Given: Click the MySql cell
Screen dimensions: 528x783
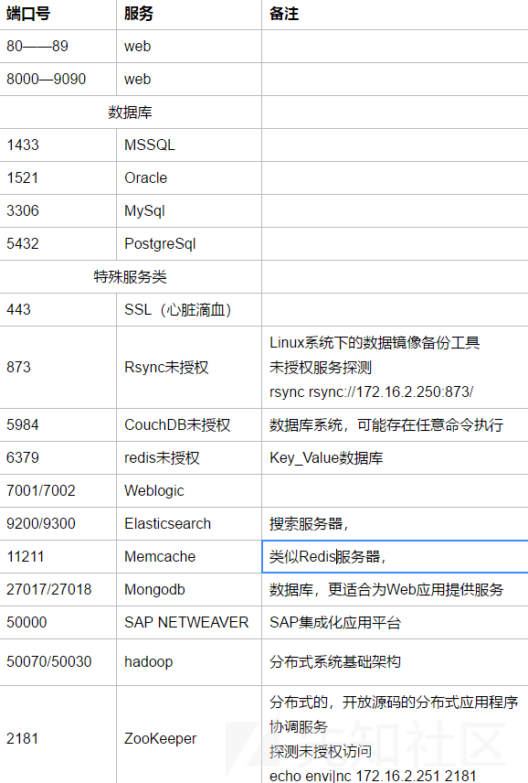Looking at the screenshot, I should pos(189,210).
